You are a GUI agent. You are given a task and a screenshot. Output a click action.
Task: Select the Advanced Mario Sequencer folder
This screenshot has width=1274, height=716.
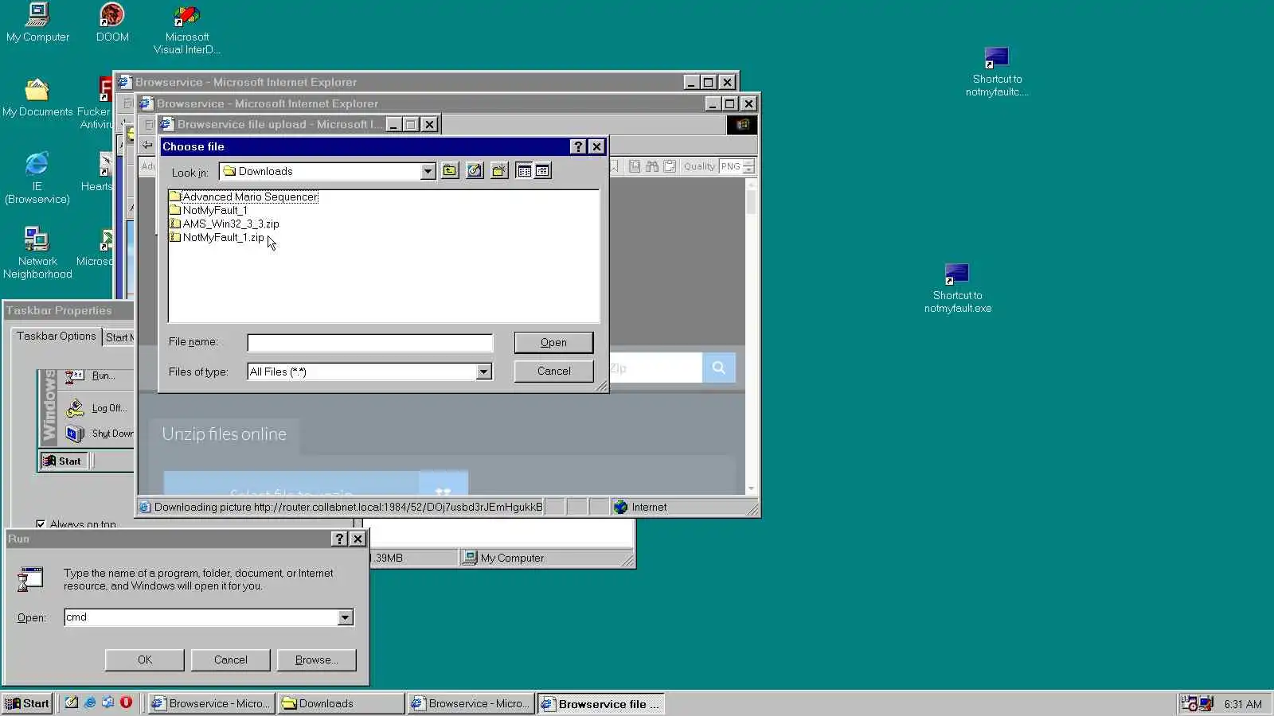(243, 197)
